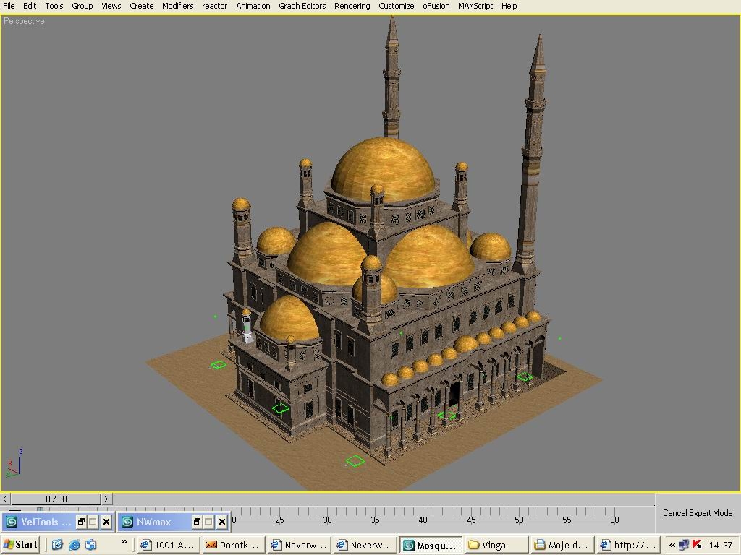Click frame 25 on the timeline
The image size is (741, 555).
point(280,515)
